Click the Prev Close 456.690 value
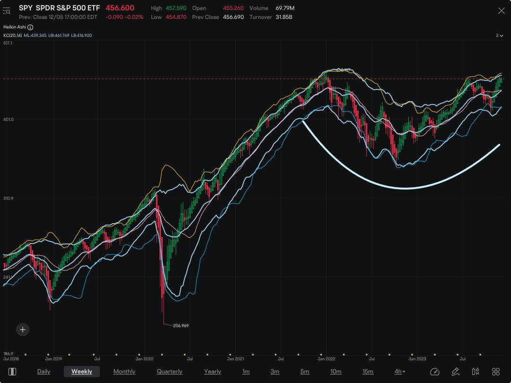The width and height of the screenshot is (511, 383). [x=233, y=17]
